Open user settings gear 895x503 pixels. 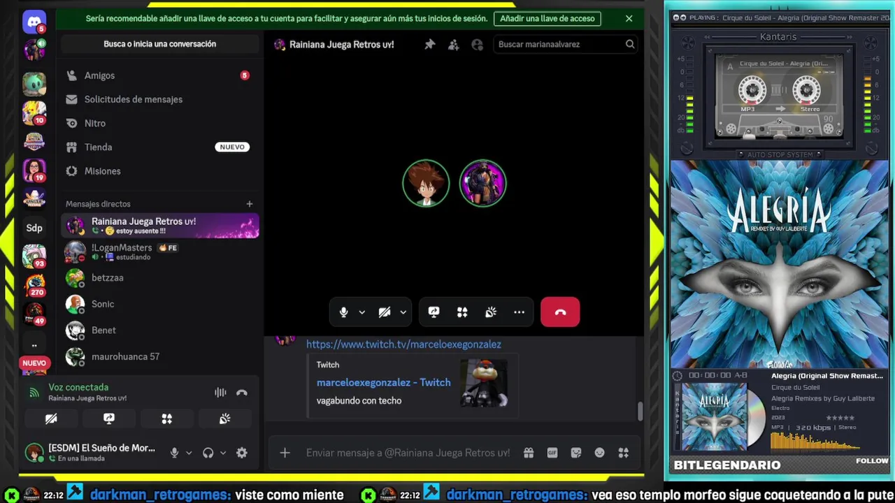(x=242, y=453)
